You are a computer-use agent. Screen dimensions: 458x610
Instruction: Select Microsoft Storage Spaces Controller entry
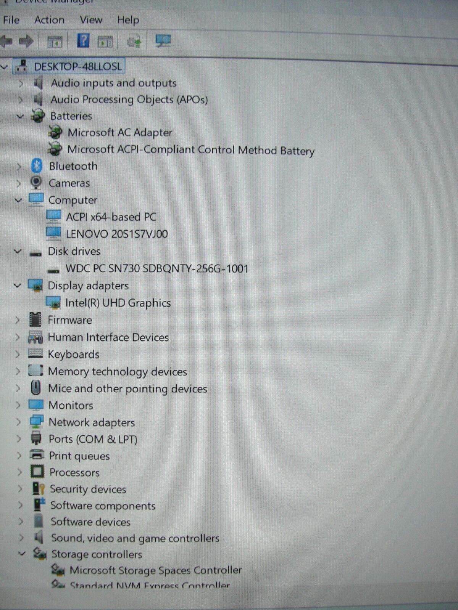click(x=155, y=570)
